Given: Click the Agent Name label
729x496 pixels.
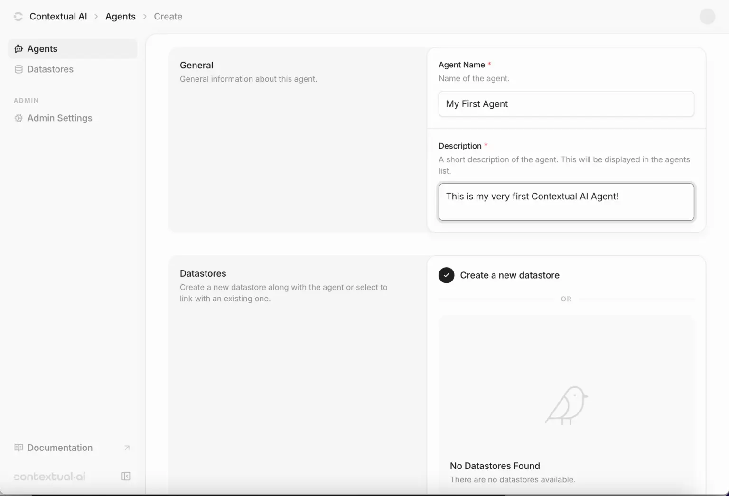Looking at the screenshot, I should [x=462, y=65].
